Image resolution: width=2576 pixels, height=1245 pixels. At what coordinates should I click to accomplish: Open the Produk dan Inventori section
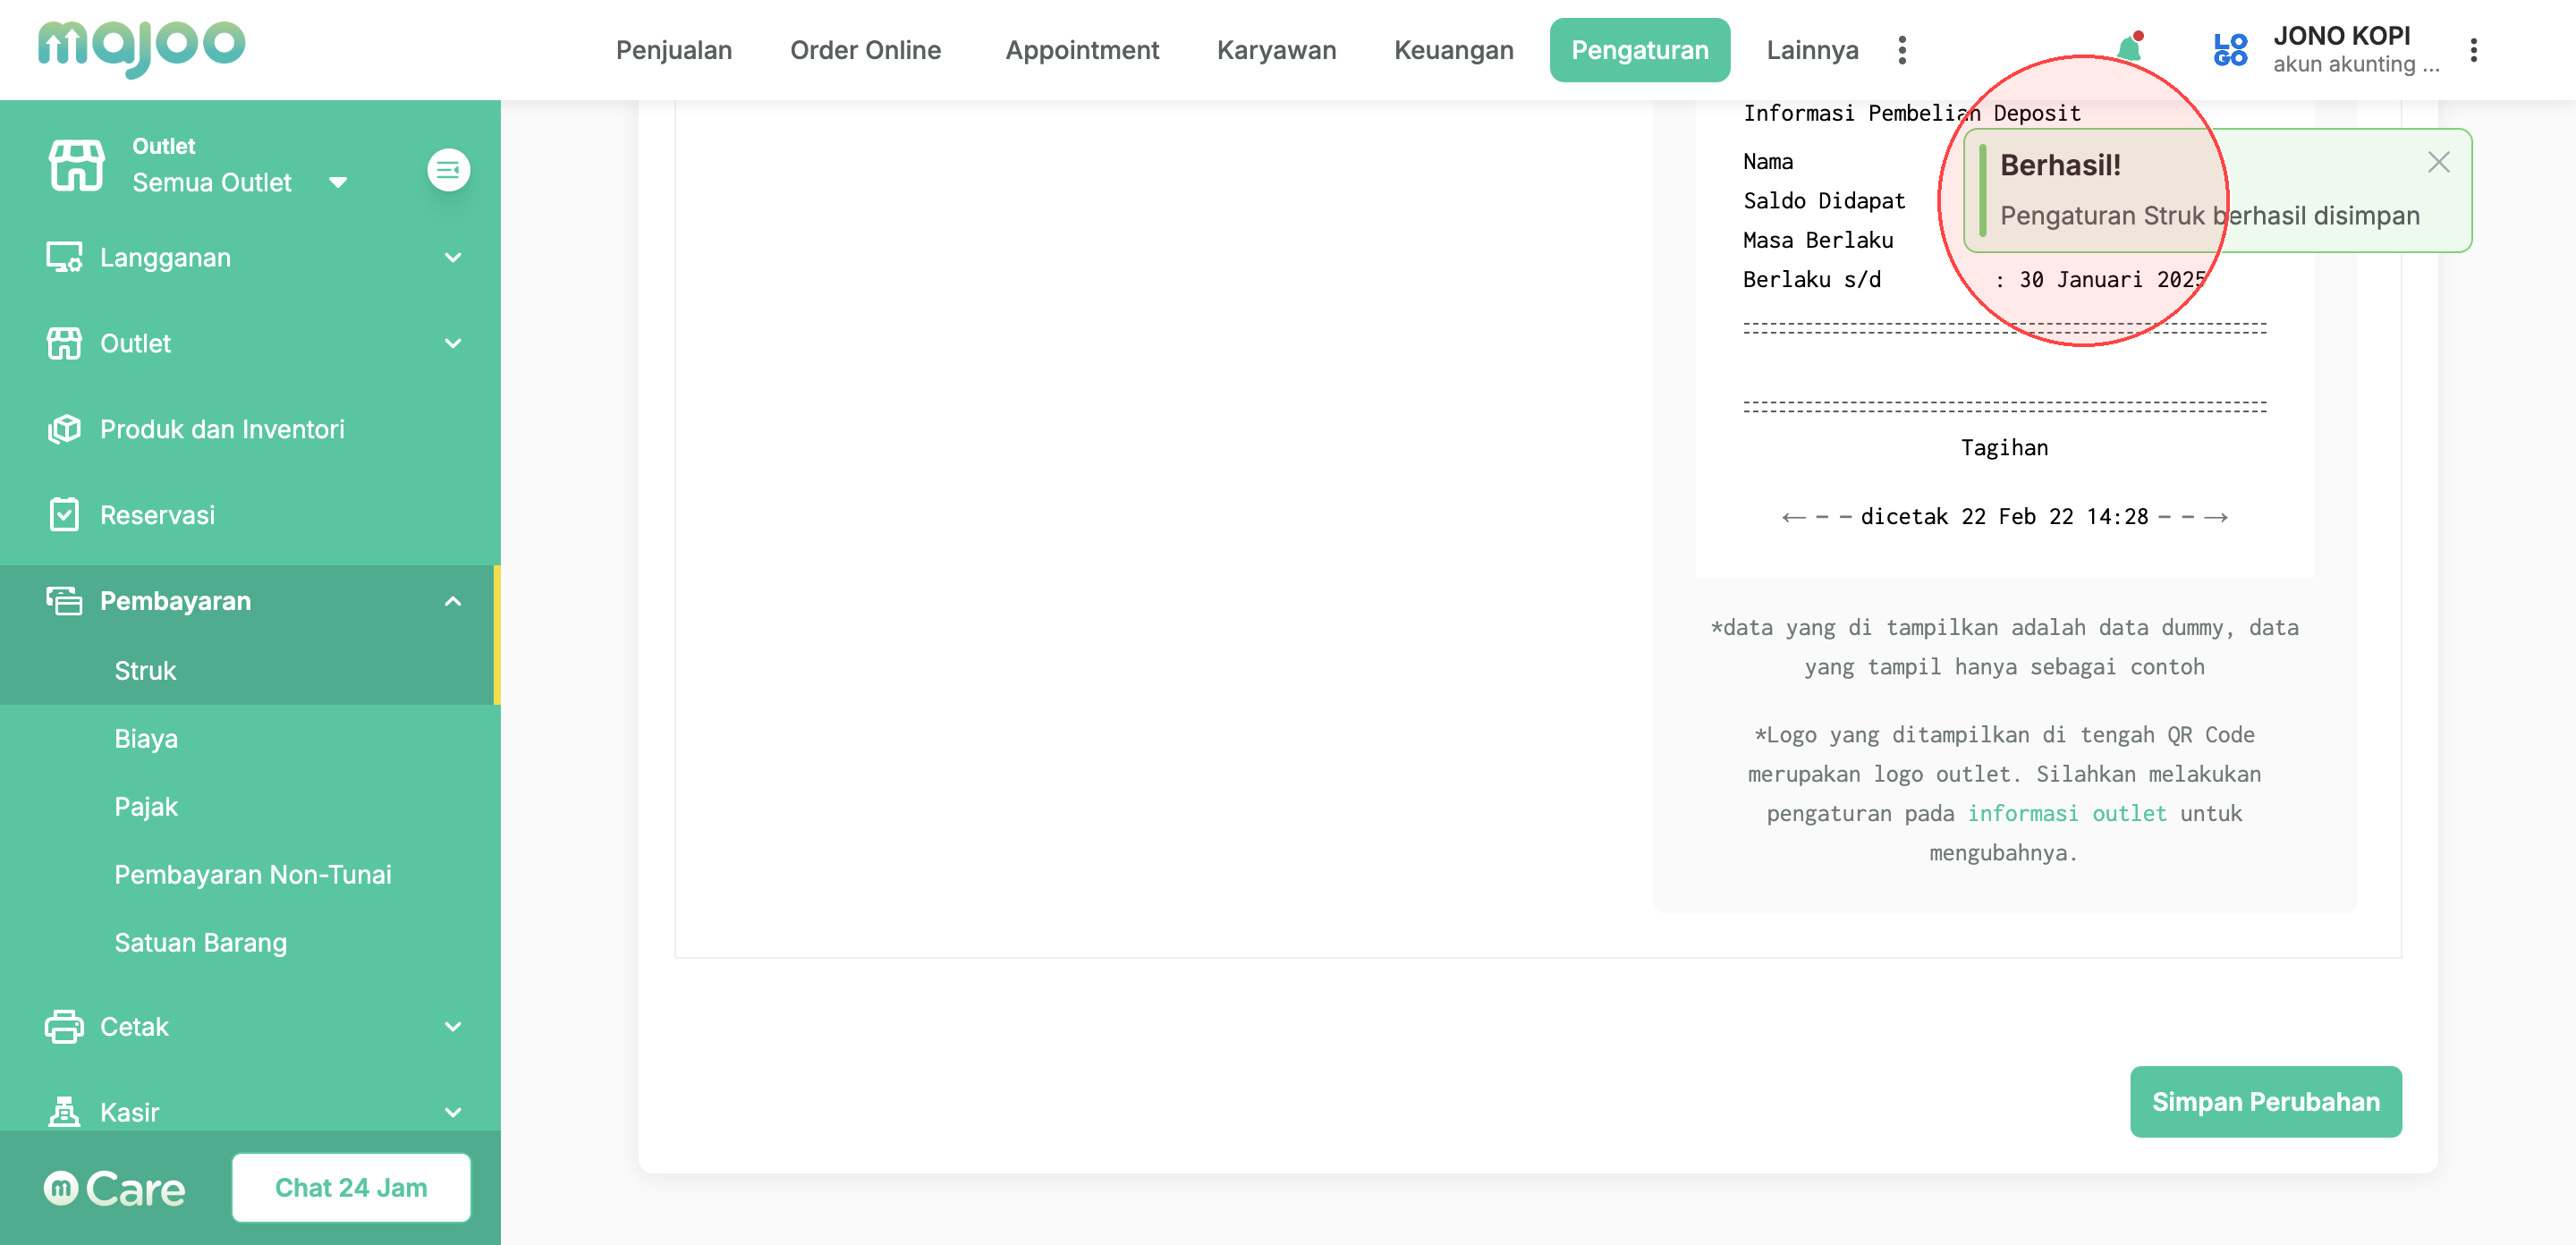[222, 429]
